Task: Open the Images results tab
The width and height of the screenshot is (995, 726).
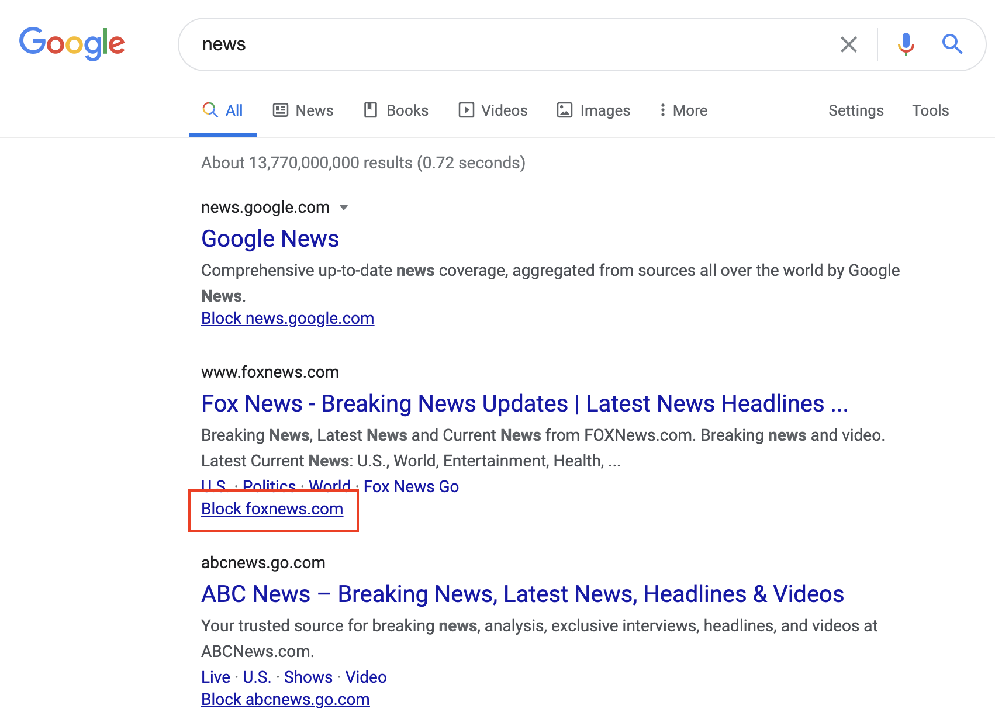Action: [593, 110]
